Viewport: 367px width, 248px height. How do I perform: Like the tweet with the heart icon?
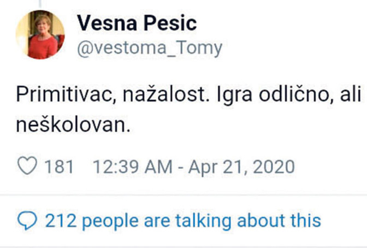pos(27,166)
